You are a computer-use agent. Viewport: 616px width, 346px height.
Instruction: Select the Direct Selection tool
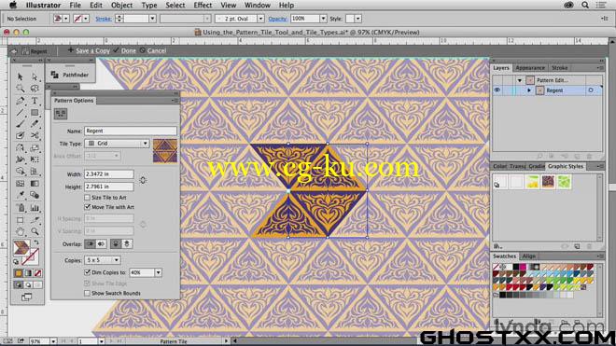(35, 77)
